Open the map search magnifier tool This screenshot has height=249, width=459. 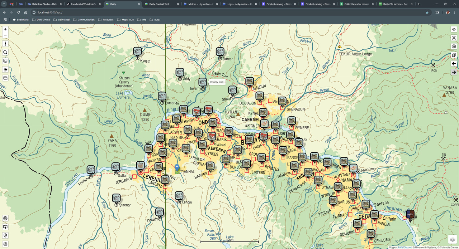pyautogui.click(x=5, y=52)
